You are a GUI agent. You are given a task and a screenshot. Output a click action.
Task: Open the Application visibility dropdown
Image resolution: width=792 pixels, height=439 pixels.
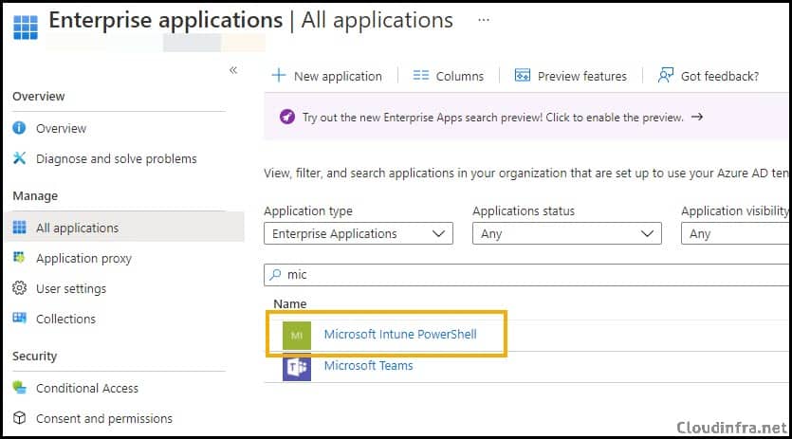point(735,233)
